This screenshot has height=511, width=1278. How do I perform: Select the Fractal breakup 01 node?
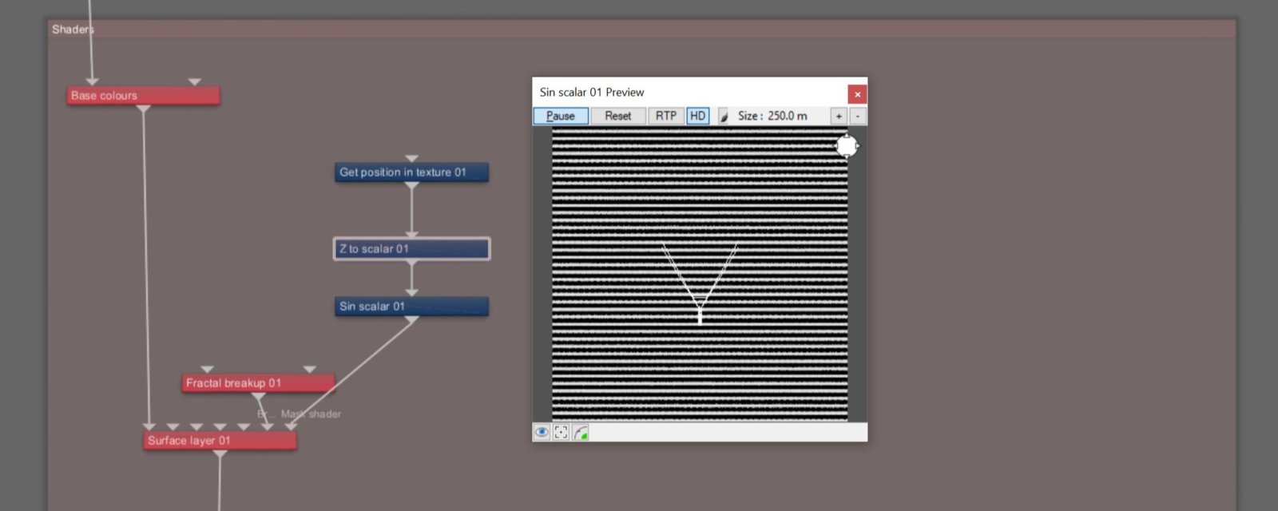pyautogui.click(x=258, y=383)
